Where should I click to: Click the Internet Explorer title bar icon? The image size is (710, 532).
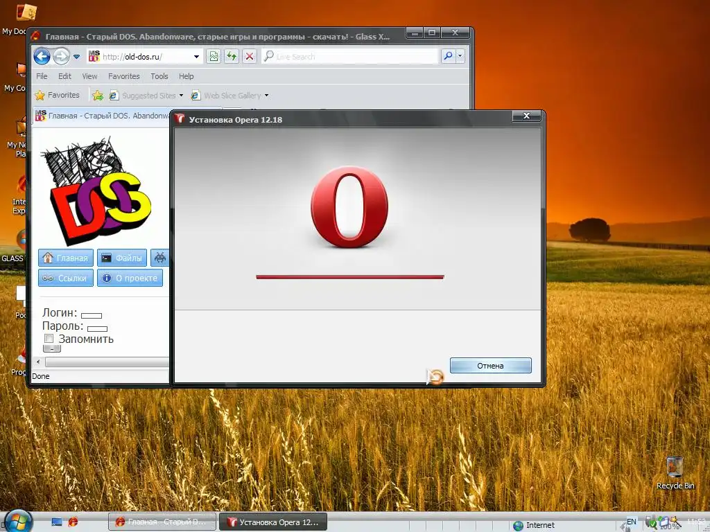36,36
